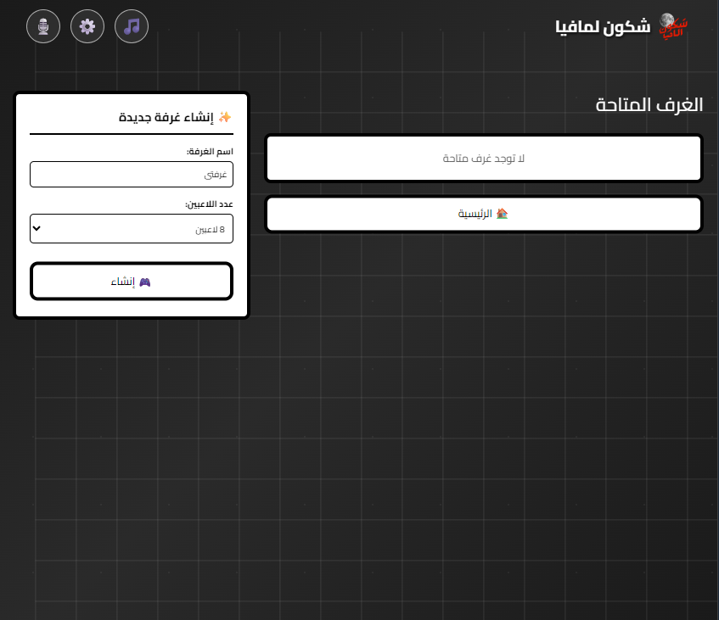Screen dimensions: 719x620
Task: Click the chevron arrow on the players dropdown
Action: [37, 228]
